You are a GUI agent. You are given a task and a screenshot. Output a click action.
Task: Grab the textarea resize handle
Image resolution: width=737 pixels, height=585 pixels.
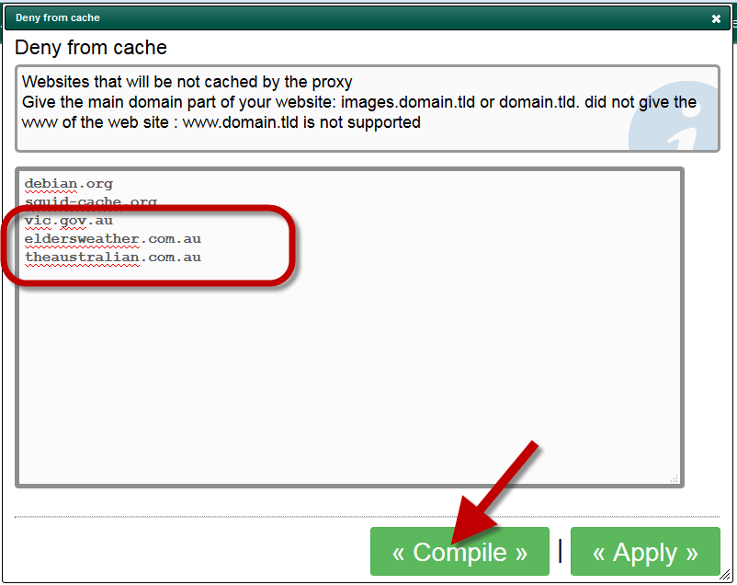point(675,478)
